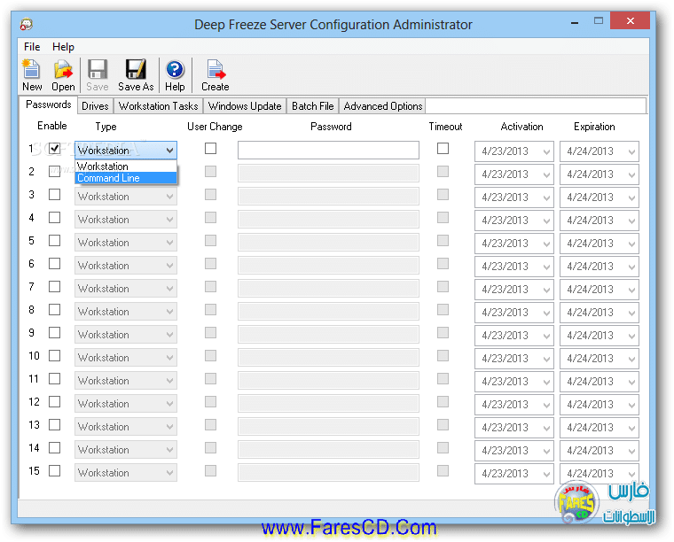674x542 pixels.
Task: Open row 10 Expiration date dropdown
Action: click(x=631, y=359)
